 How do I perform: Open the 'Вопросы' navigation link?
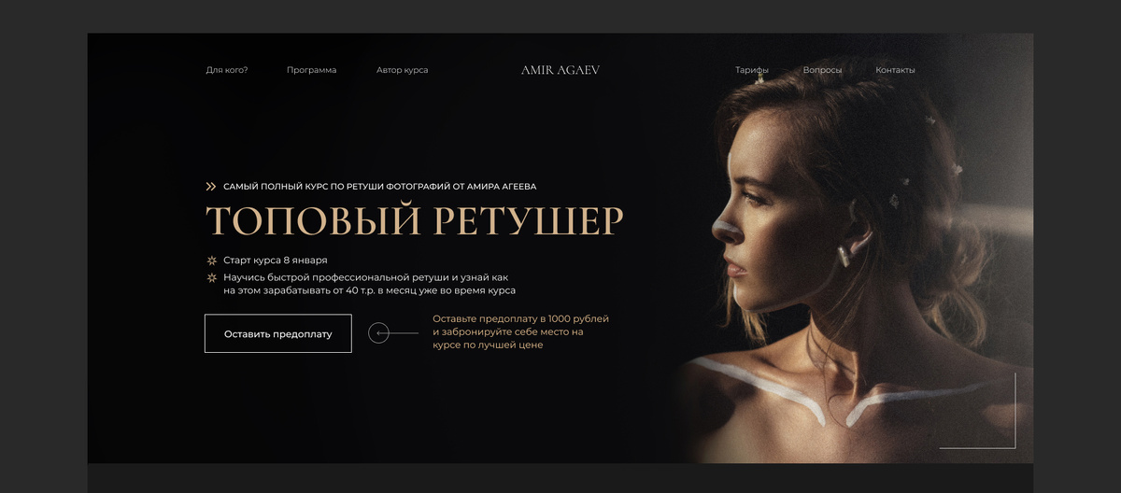click(822, 70)
